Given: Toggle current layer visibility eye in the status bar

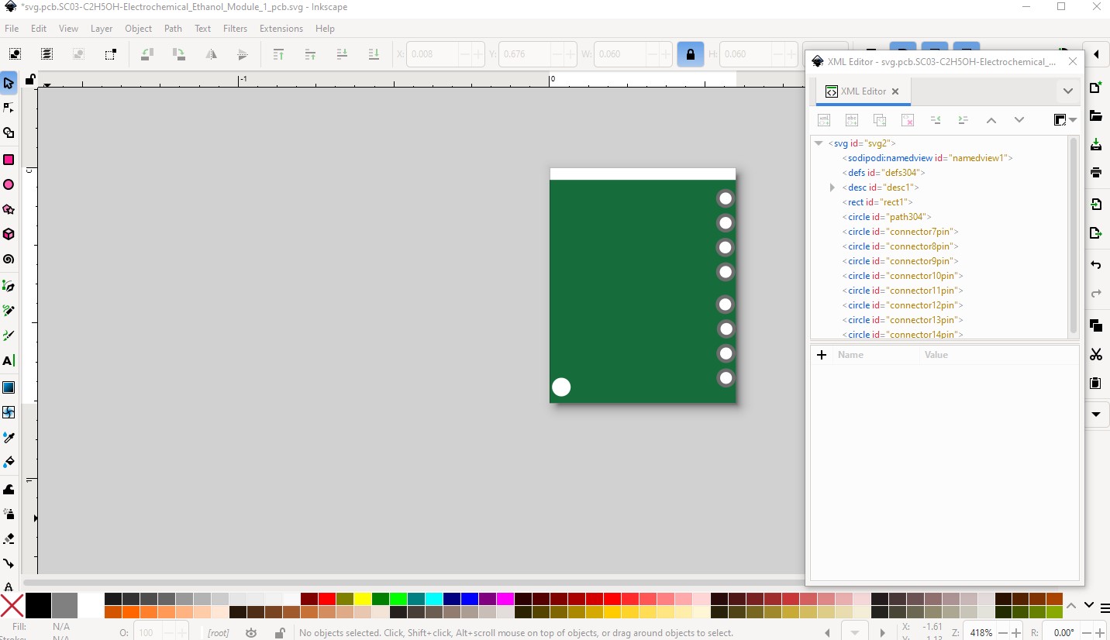Looking at the screenshot, I should tap(251, 633).
